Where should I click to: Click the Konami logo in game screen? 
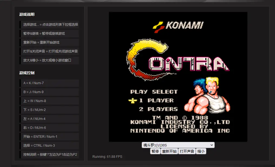(x=178, y=27)
